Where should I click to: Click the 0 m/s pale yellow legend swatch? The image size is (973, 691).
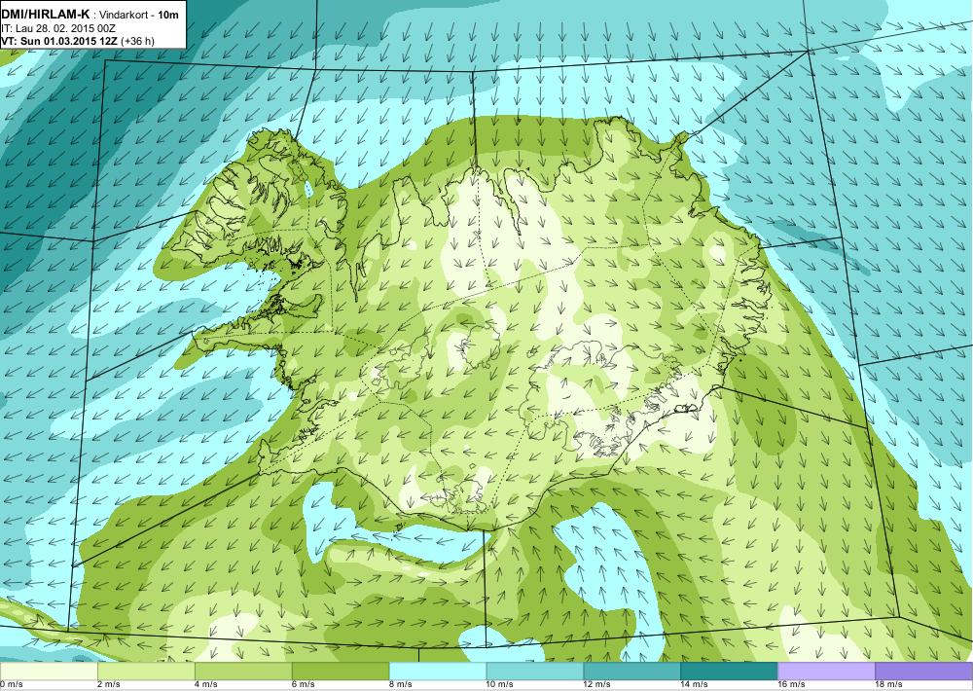(49, 672)
